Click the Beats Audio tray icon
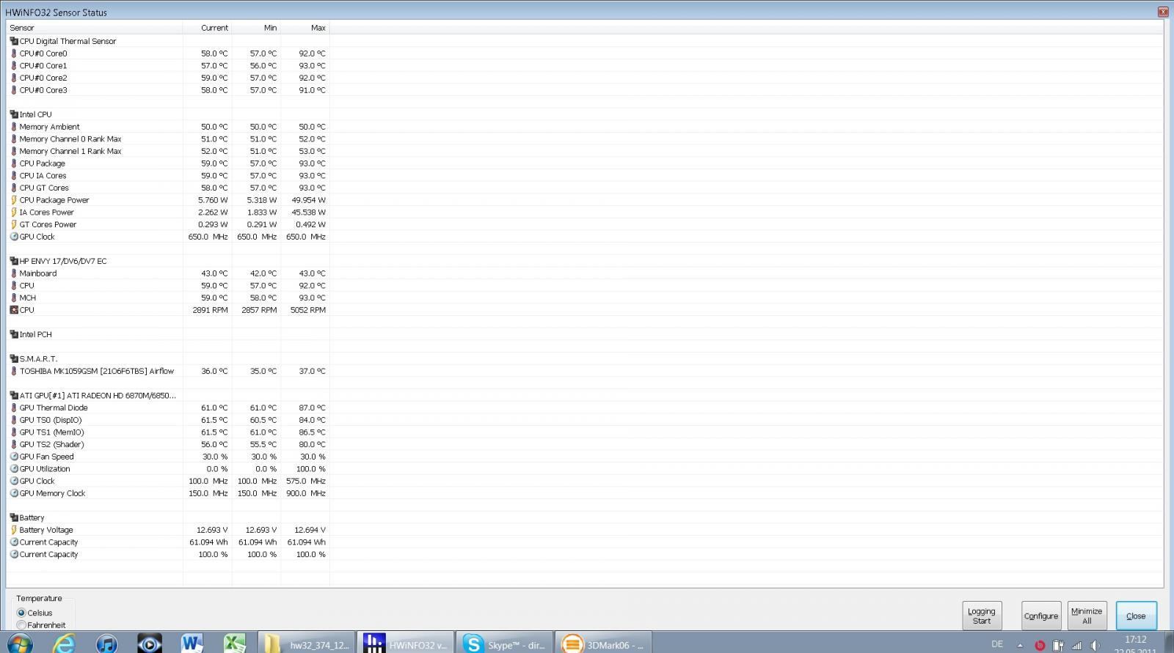Screen dimensions: 1174x653 pyautogui.click(x=1039, y=646)
